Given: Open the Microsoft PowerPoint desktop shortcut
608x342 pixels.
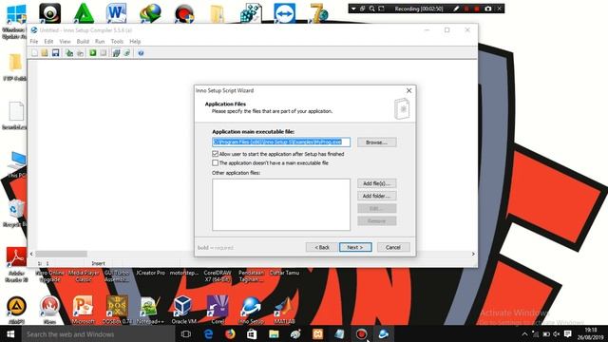Looking at the screenshot, I should pyautogui.click(x=83, y=309).
